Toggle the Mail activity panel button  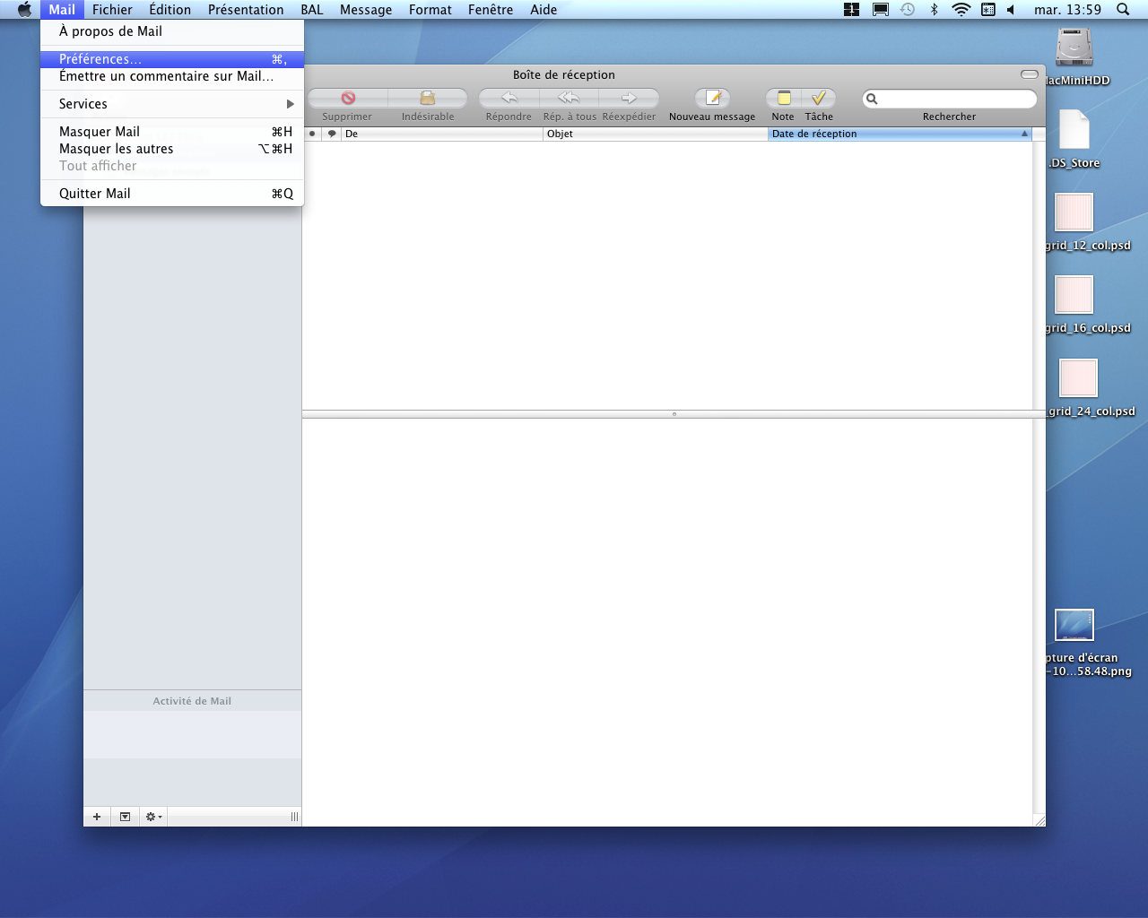[125, 817]
